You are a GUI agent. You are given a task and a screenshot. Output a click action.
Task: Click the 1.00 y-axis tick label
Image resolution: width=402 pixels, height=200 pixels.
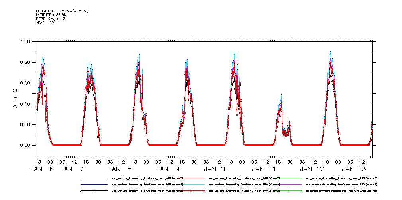coord(25,42)
